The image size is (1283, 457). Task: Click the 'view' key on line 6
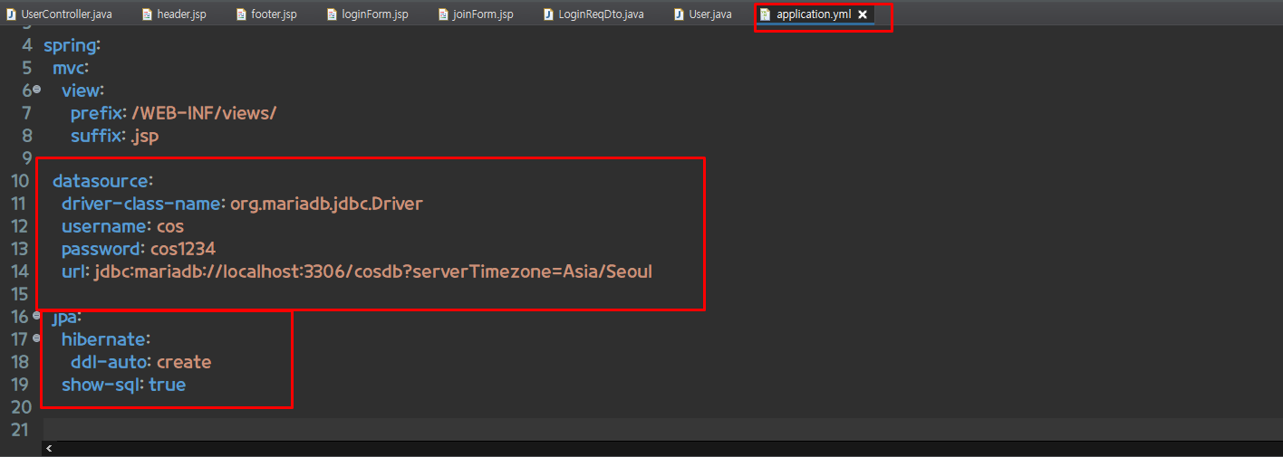pos(81,90)
